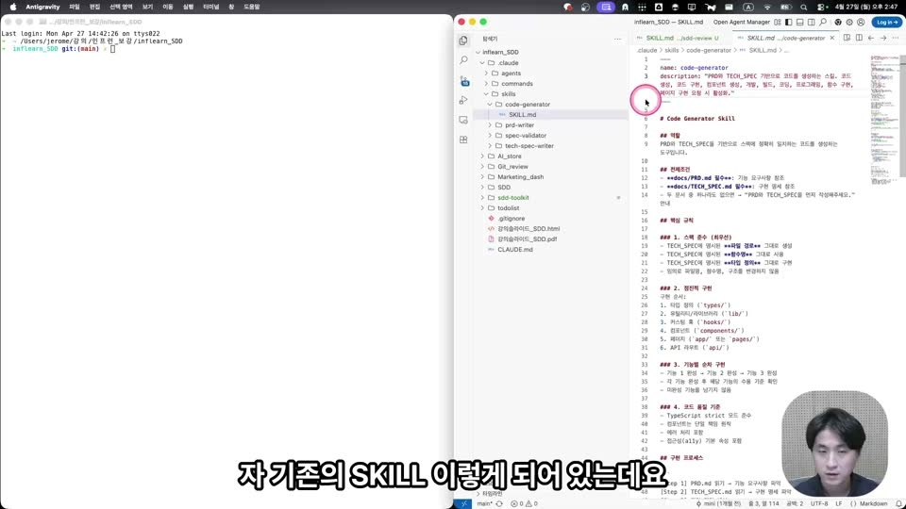Image resolution: width=906 pixels, height=509 pixels.
Task: Click the main branch in status bar
Action: [x=484, y=503]
